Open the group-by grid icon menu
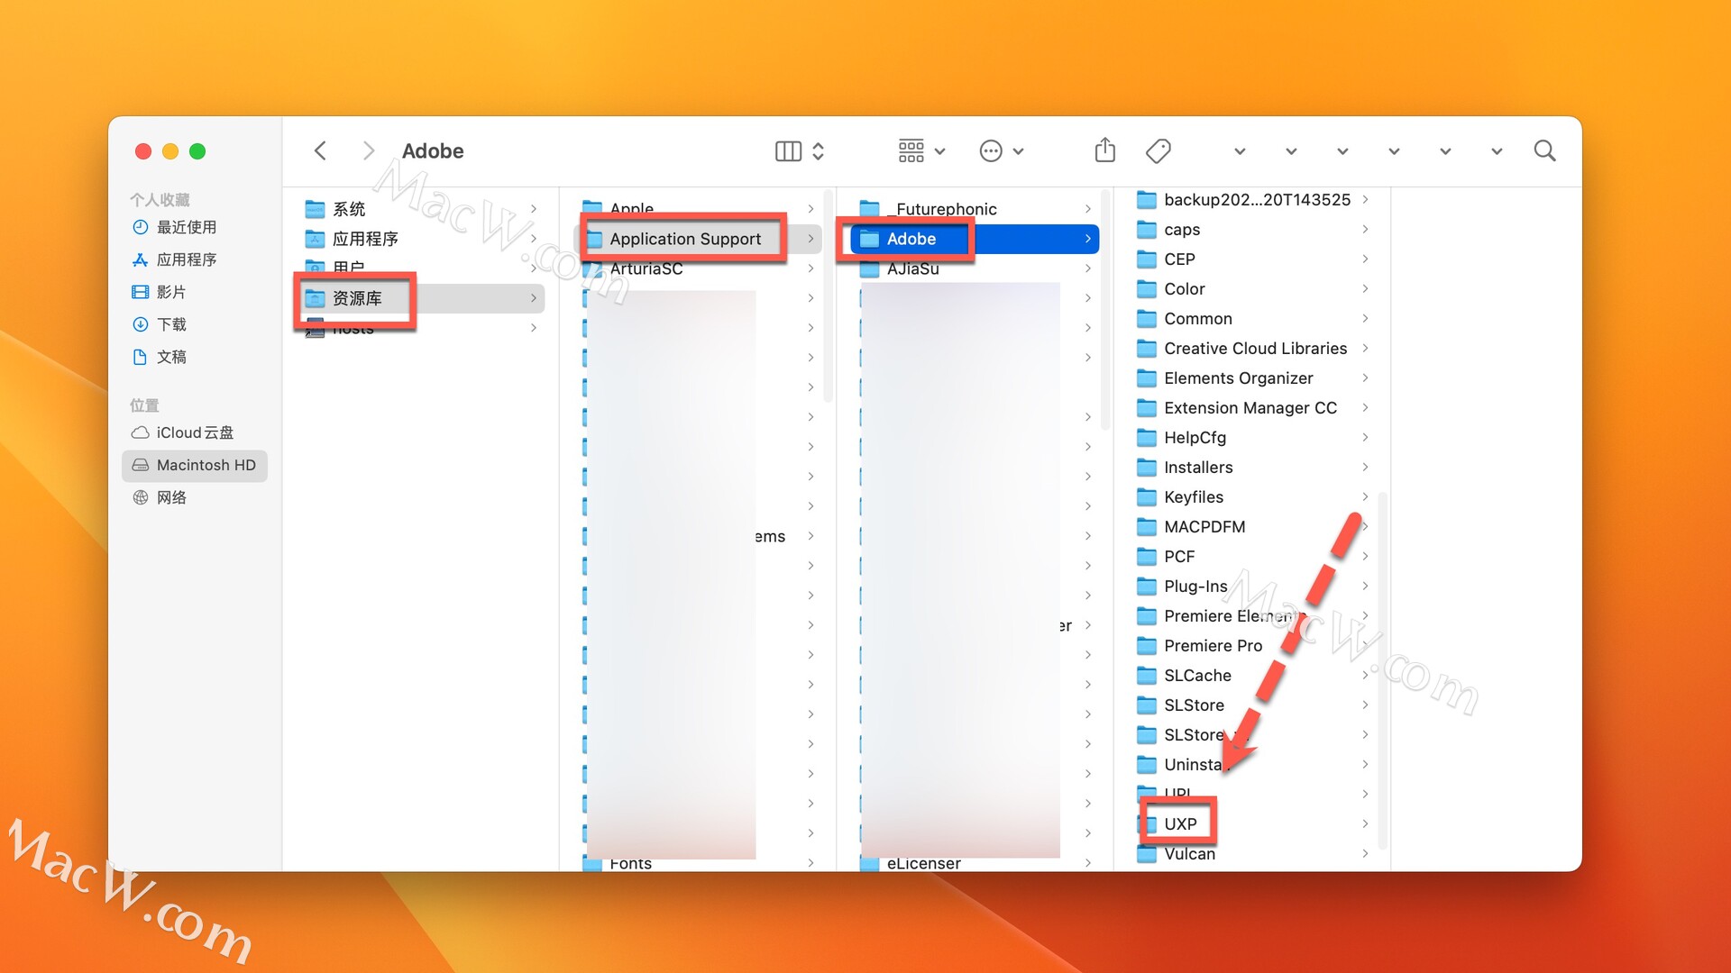Image resolution: width=1731 pixels, height=973 pixels. tap(911, 150)
